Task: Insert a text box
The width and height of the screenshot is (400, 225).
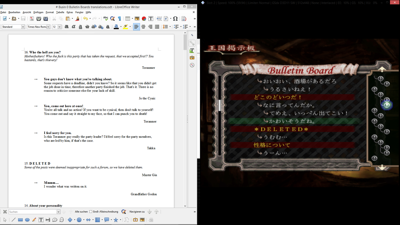Action: [x=151, y=19]
